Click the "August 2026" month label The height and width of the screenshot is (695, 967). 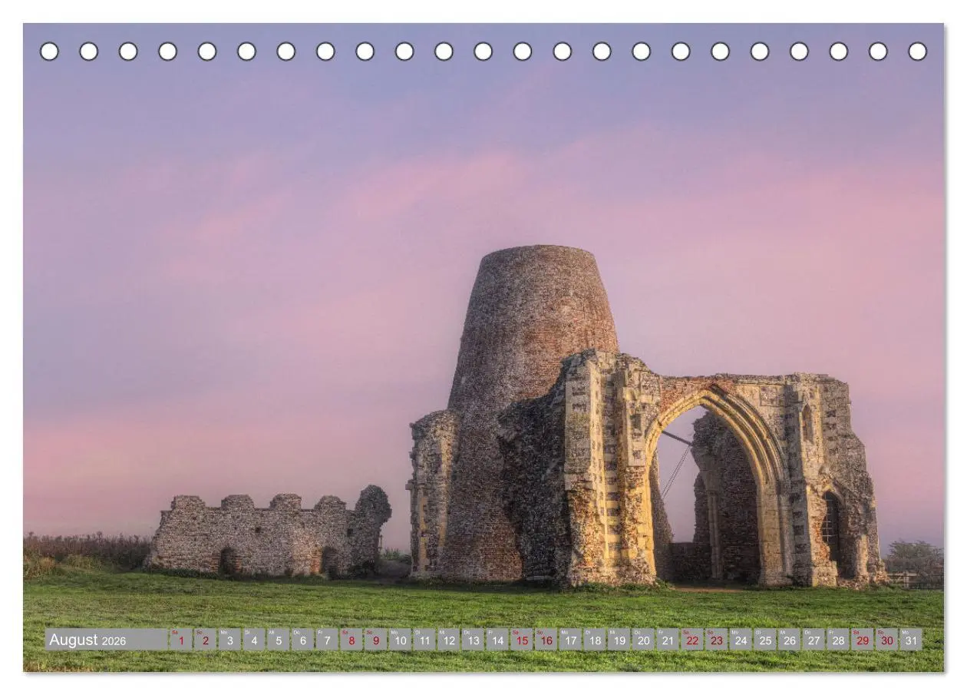(x=87, y=640)
